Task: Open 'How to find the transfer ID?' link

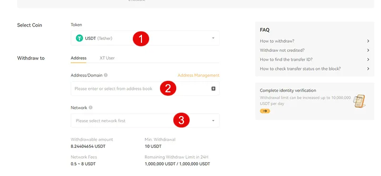Action: [286, 59]
